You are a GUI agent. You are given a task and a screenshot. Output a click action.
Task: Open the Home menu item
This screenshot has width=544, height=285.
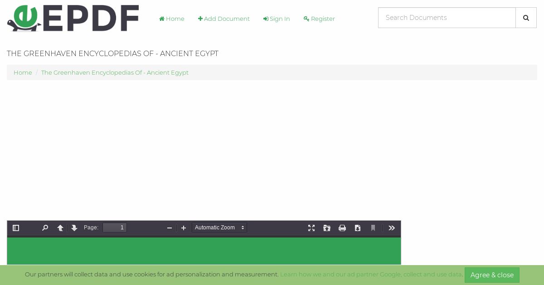coord(172,19)
